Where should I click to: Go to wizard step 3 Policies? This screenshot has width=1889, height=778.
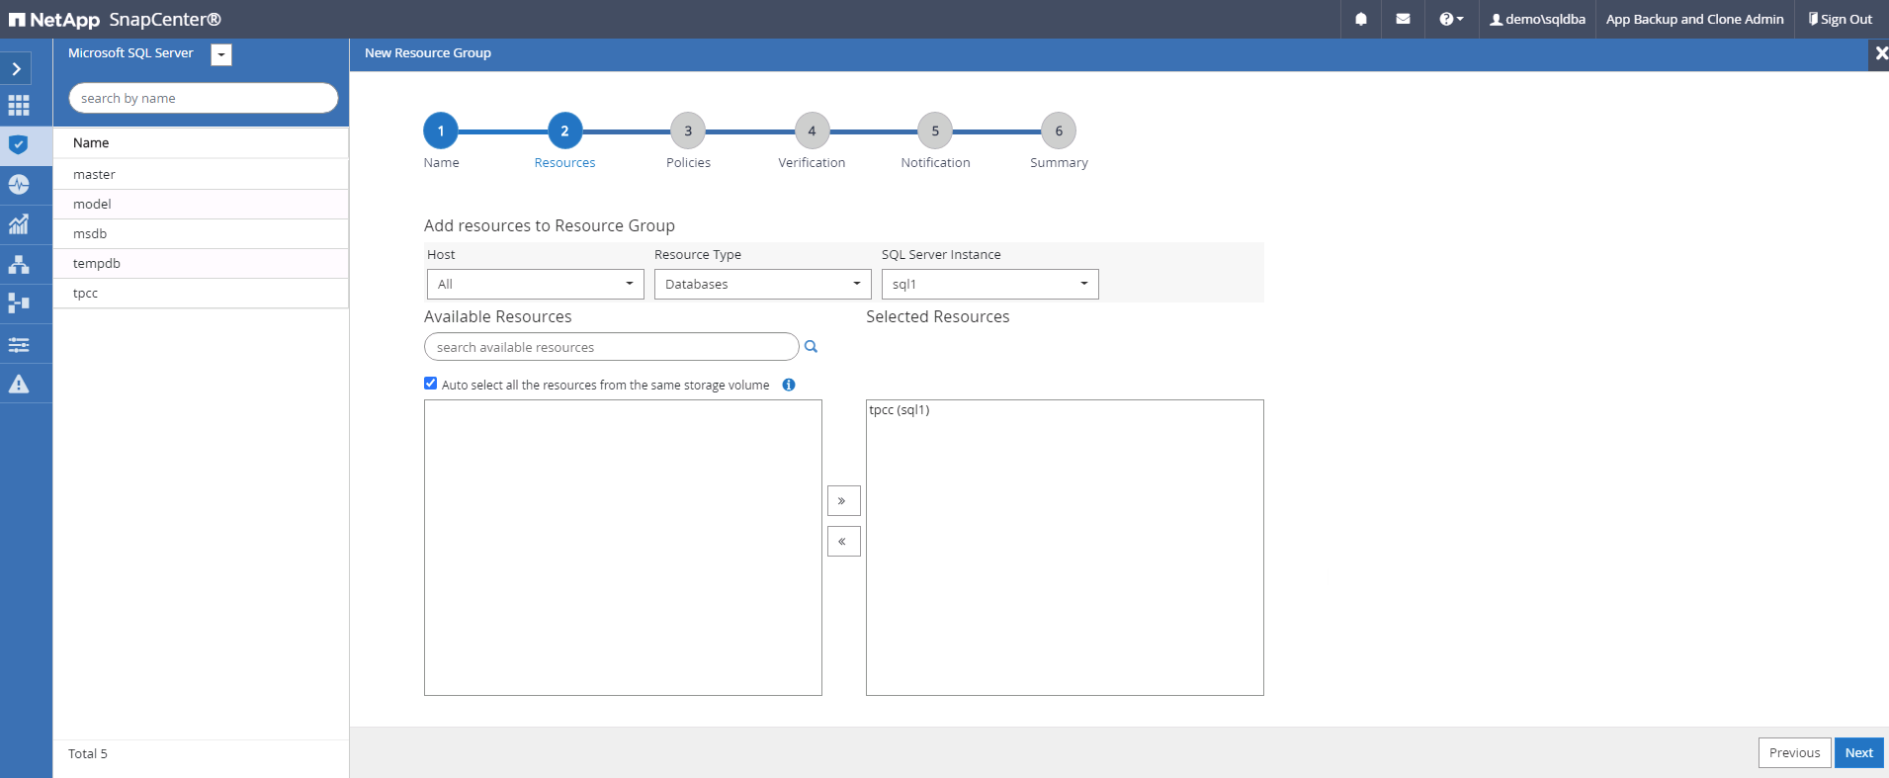point(688,130)
